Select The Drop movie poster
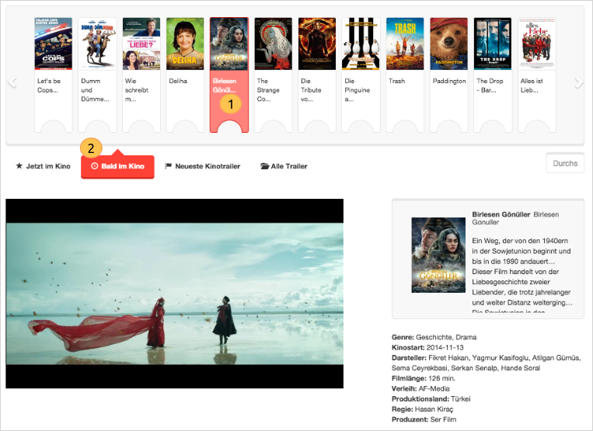593x431 pixels. [x=493, y=43]
